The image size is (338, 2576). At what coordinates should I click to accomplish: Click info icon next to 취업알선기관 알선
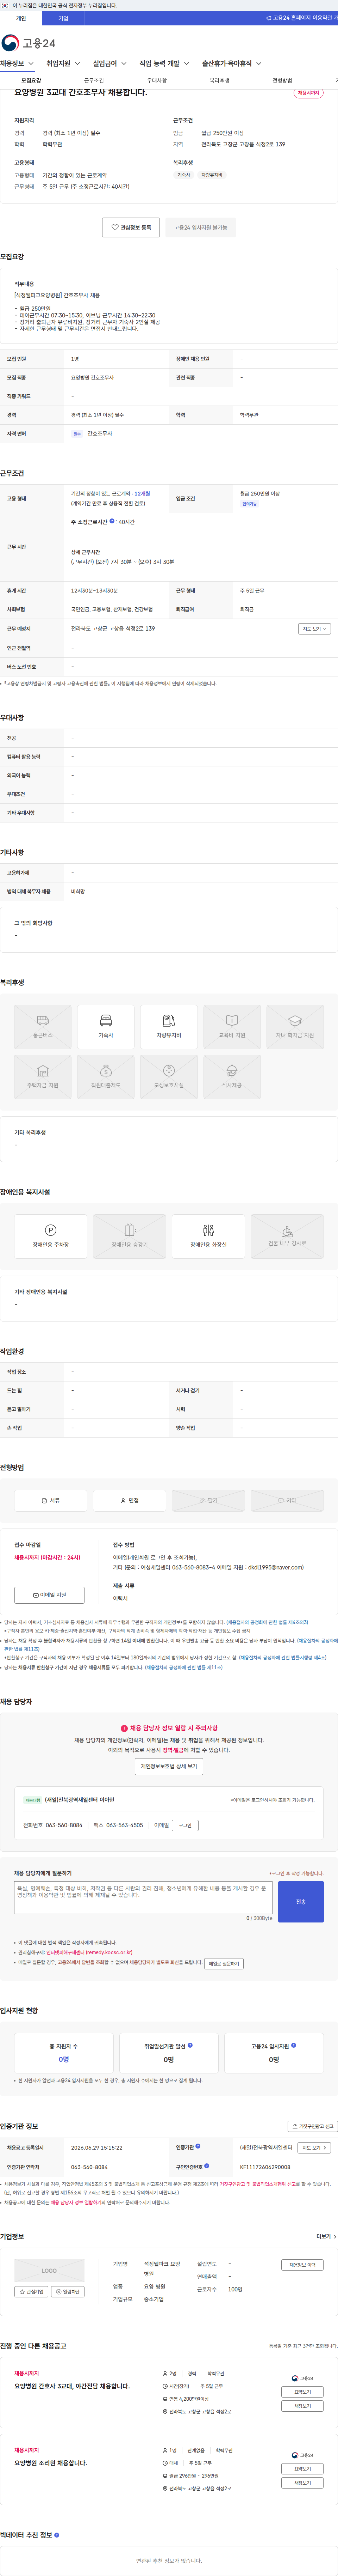[x=190, y=2044]
